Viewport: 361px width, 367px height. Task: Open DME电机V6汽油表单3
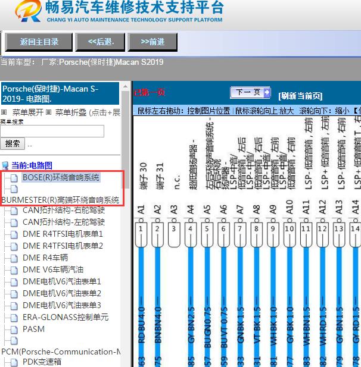click(62, 305)
